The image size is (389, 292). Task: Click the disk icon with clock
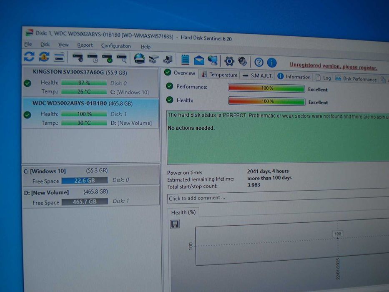coord(93,58)
